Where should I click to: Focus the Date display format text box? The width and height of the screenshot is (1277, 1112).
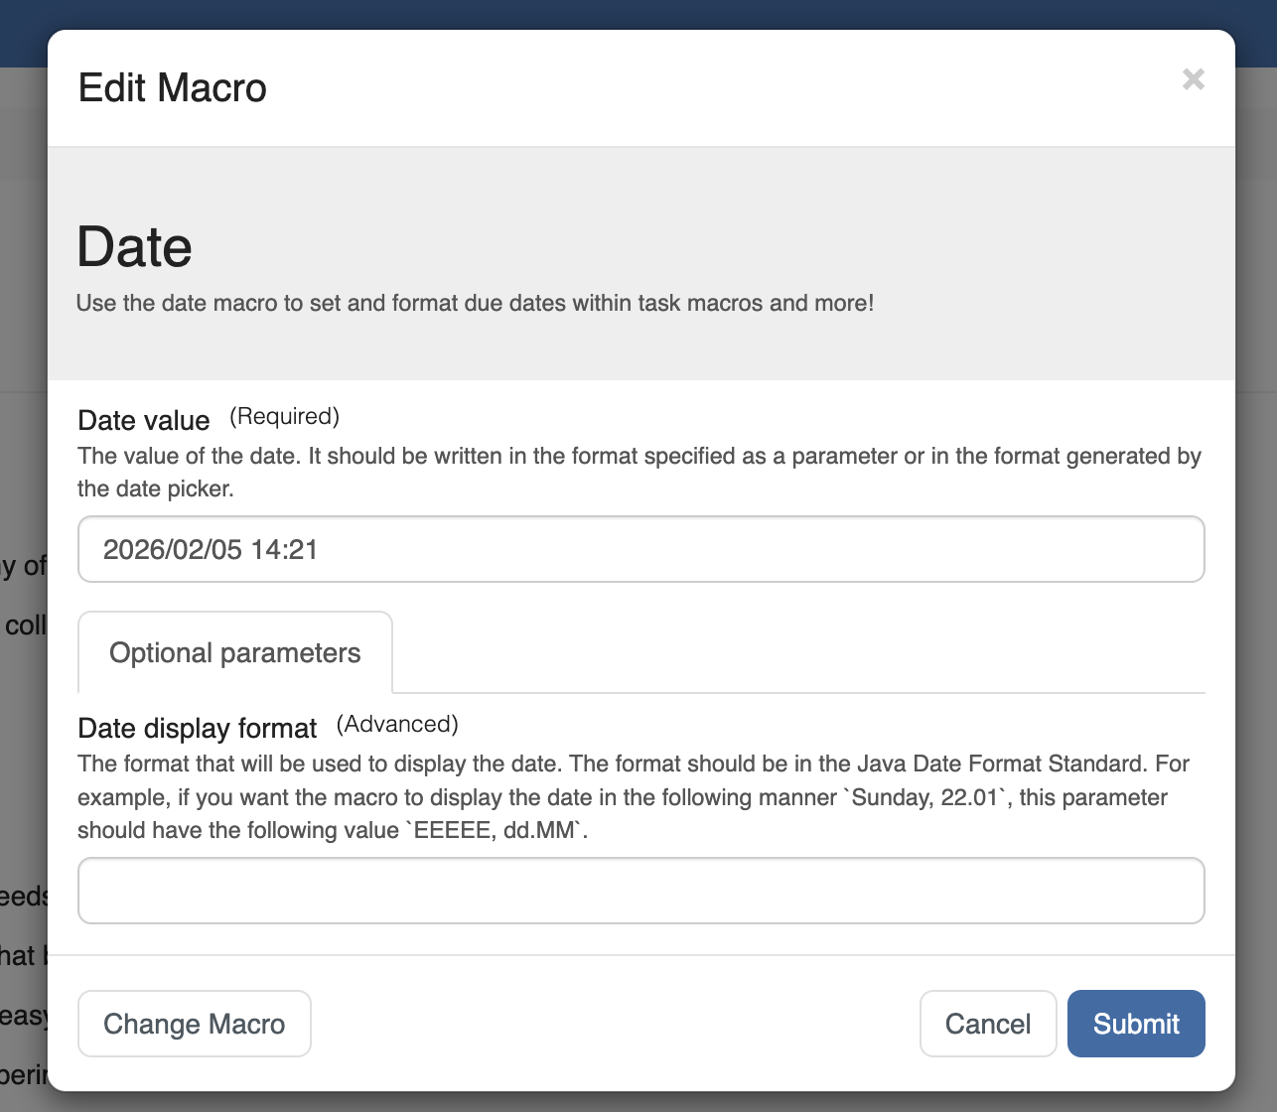(640, 891)
